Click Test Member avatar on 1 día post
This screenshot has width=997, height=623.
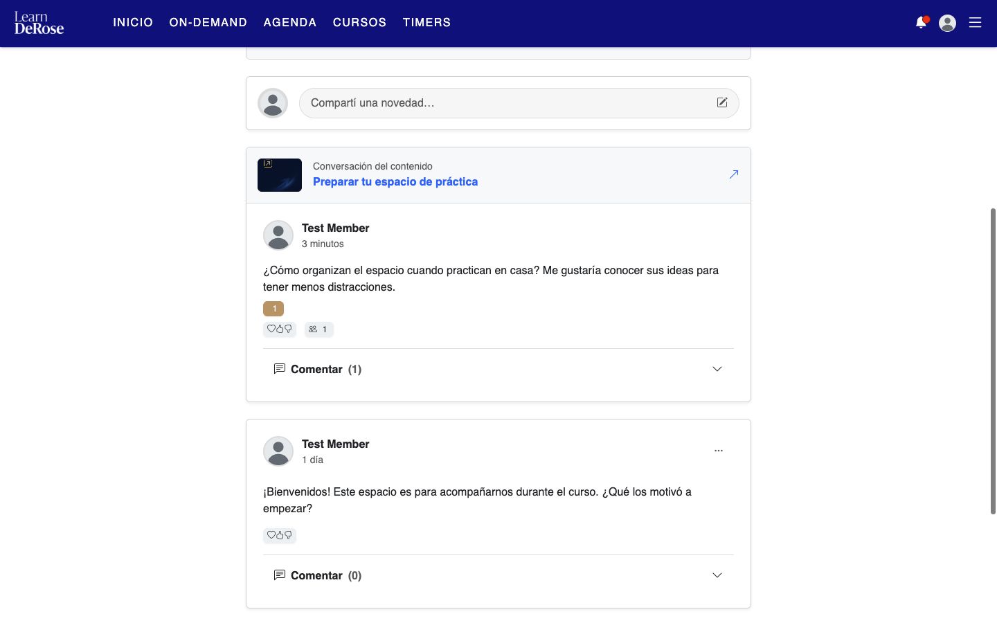tap(278, 451)
